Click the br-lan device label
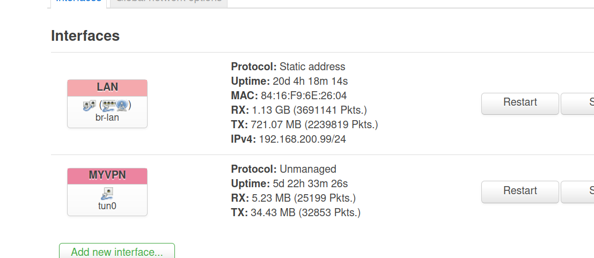The height and width of the screenshot is (258, 594). (x=107, y=117)
